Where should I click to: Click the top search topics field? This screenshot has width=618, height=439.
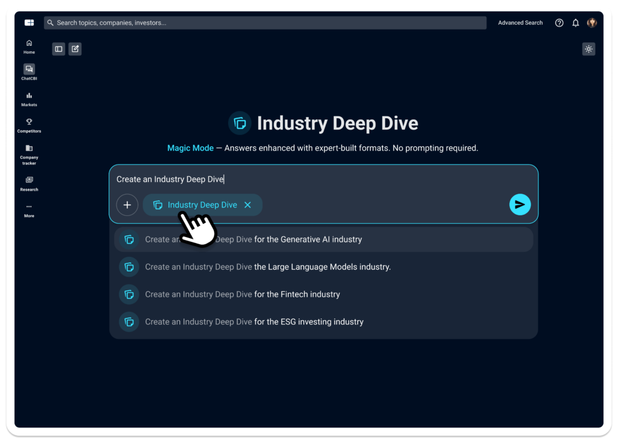(x=266, y=23)
